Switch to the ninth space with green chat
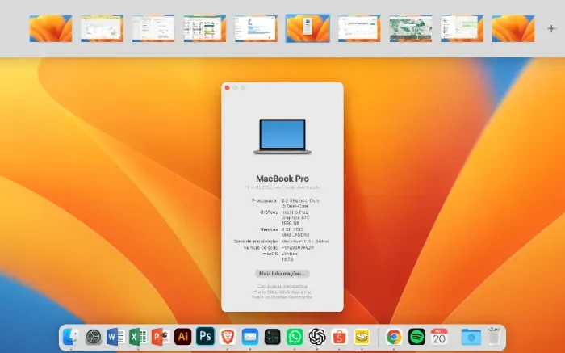Screen dimensions: 565x353 click(462, 28)
